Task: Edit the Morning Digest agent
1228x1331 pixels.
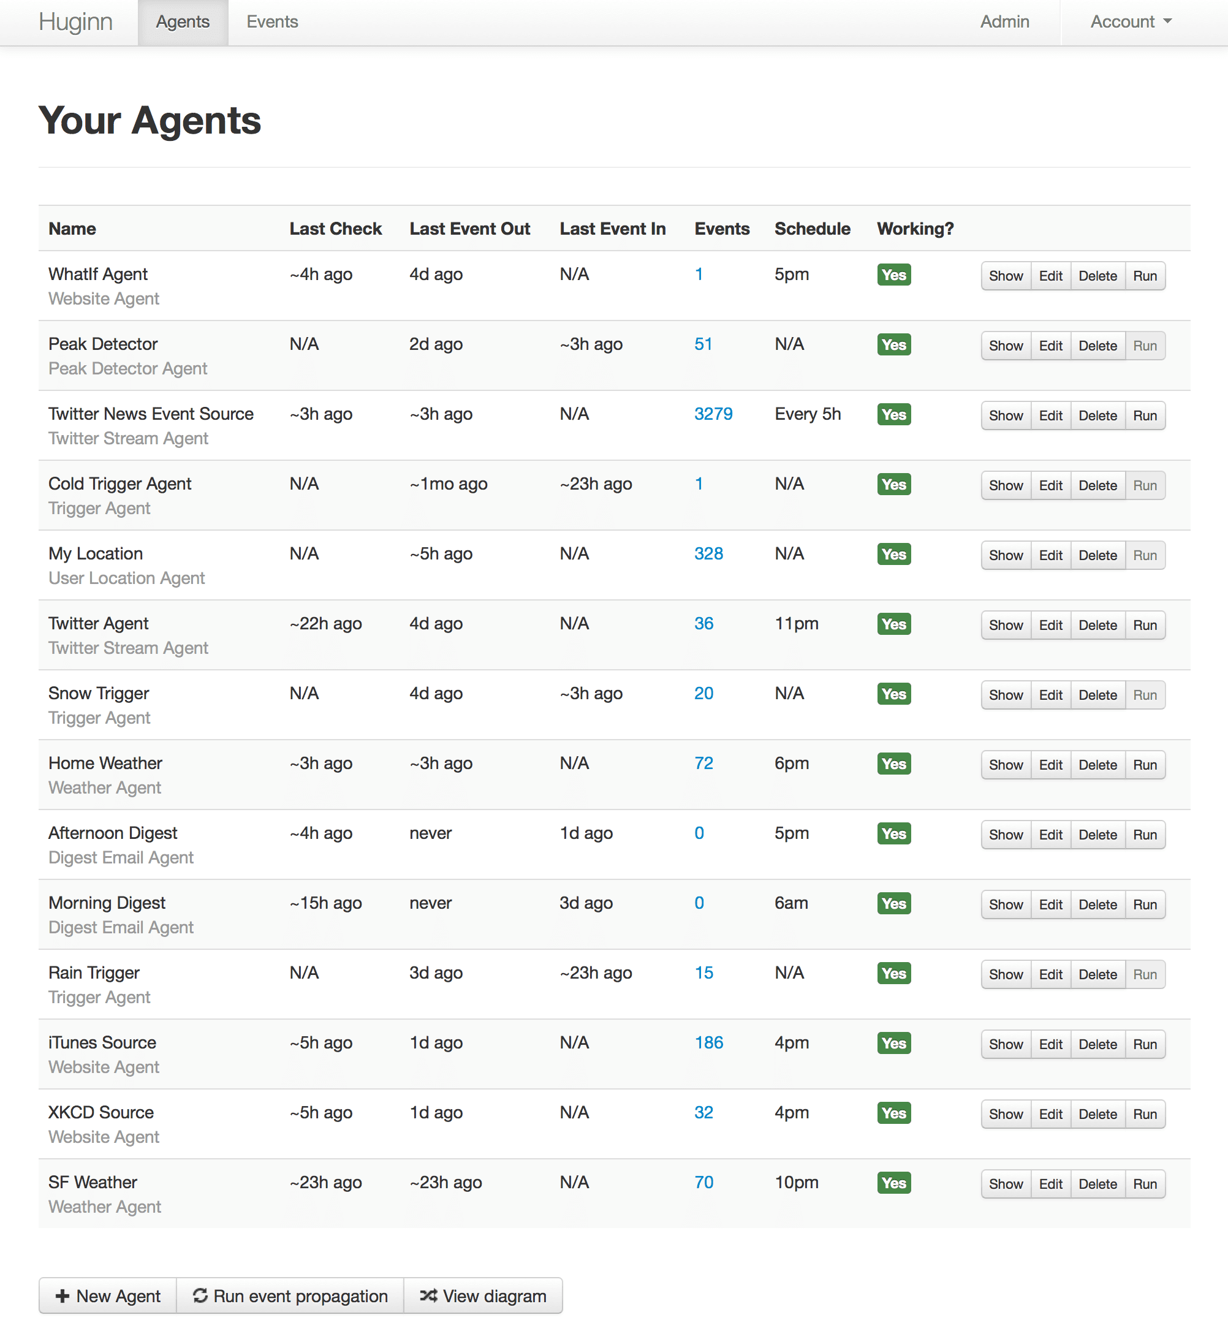Action: point(1050,904)
